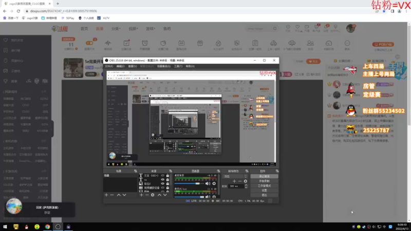The width and height of the screenshot is (411, 231).
Task: Adjust the microphone/Aux volume slider
Action: pos(189,197)
